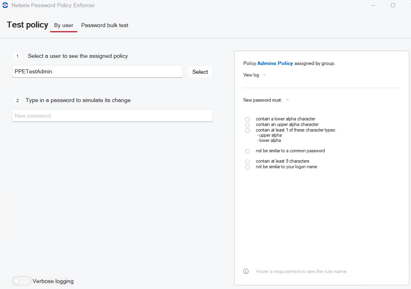The image size is (411, 289).
Task: Click 'contain at least 9 characters' text
Action: [x=282, y=161]
